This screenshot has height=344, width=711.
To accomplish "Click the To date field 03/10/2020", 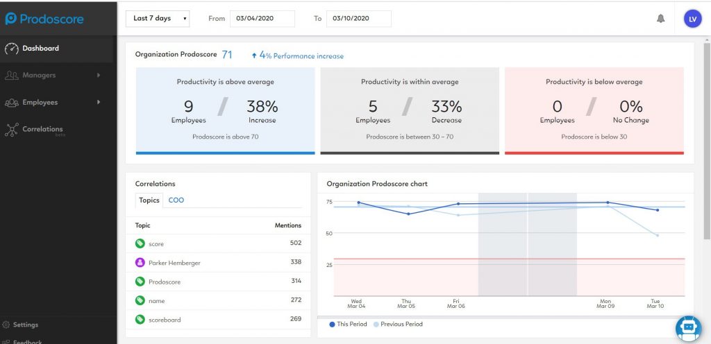I will tap(359, 19).
